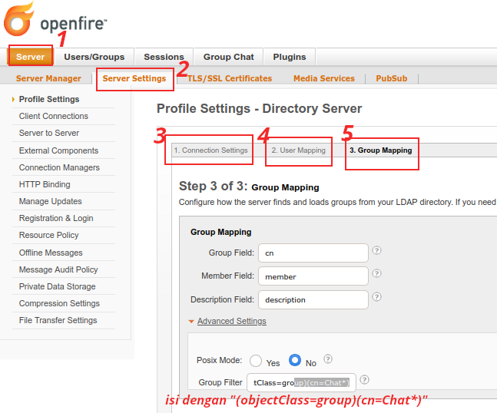Go to step 2 User Mapping

tap(298, 150)
